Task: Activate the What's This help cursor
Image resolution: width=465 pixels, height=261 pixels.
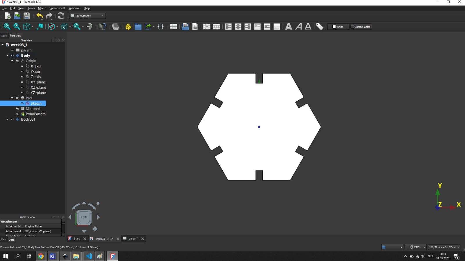Action: [102, 26]
